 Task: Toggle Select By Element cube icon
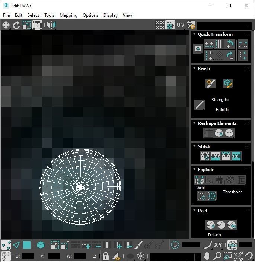(41, 245)
